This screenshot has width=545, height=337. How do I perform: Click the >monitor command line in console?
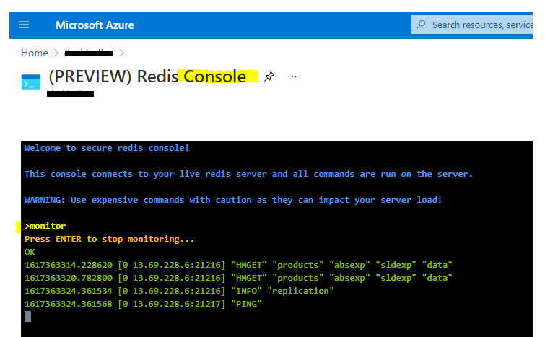click(45, 226)
